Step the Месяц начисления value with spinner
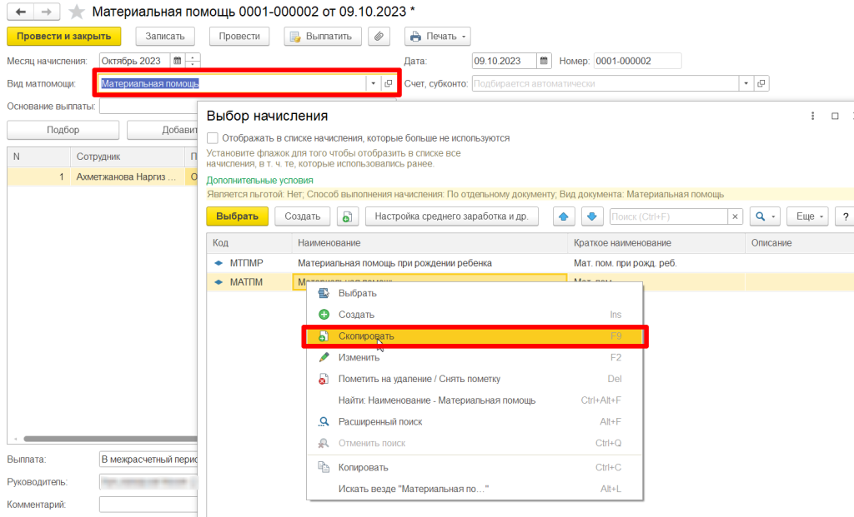Image resolution: width=854 pixels, height=517 pixels. 193,61
